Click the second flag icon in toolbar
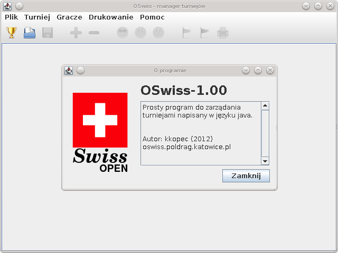The height and width of the screenshot is (253, 338). (204, 33)
